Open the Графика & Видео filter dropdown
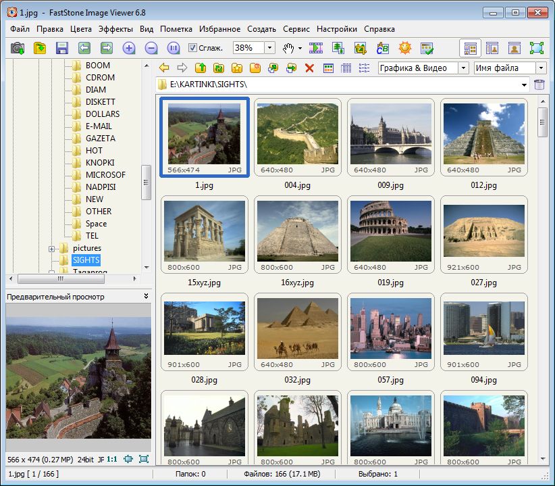This screenshot has width=555, height=486. (462, 68)
